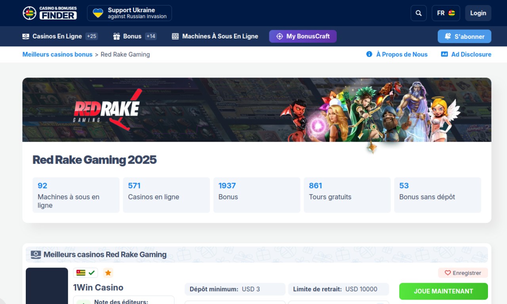Click the orange star badge

click(108, 273)
